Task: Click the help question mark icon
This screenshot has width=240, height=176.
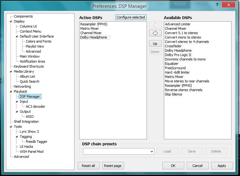Action: [217, 5]
